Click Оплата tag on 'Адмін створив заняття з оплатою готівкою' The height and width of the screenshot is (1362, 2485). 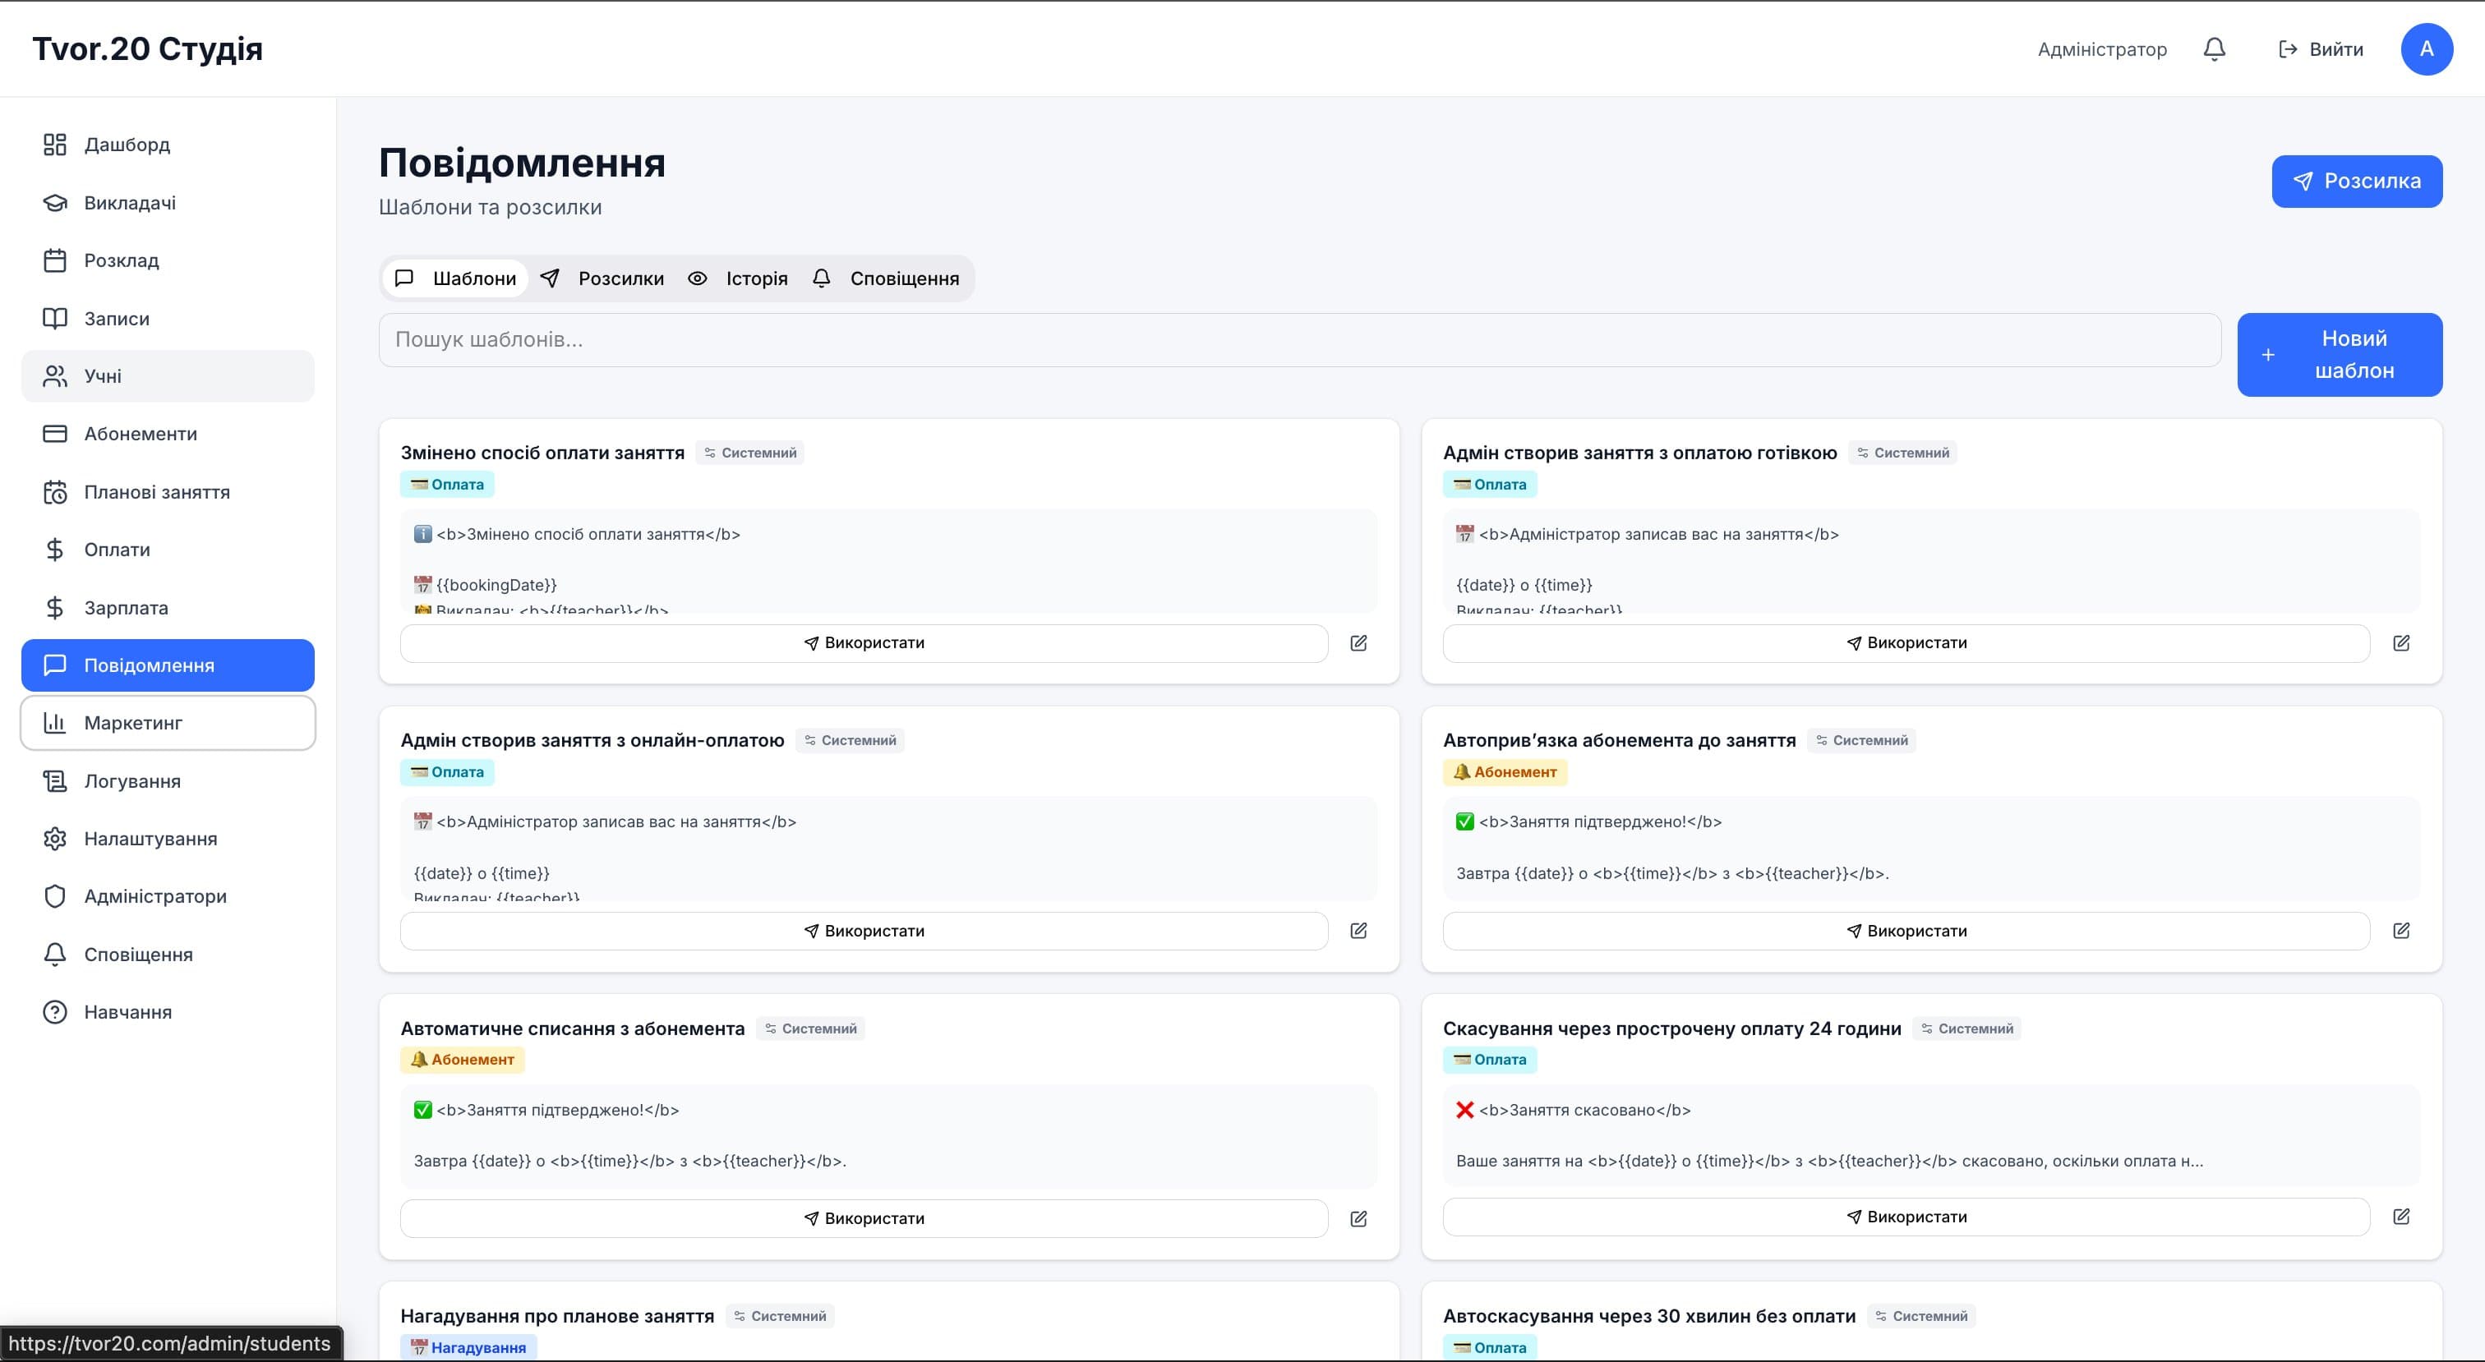point(1490,484)
